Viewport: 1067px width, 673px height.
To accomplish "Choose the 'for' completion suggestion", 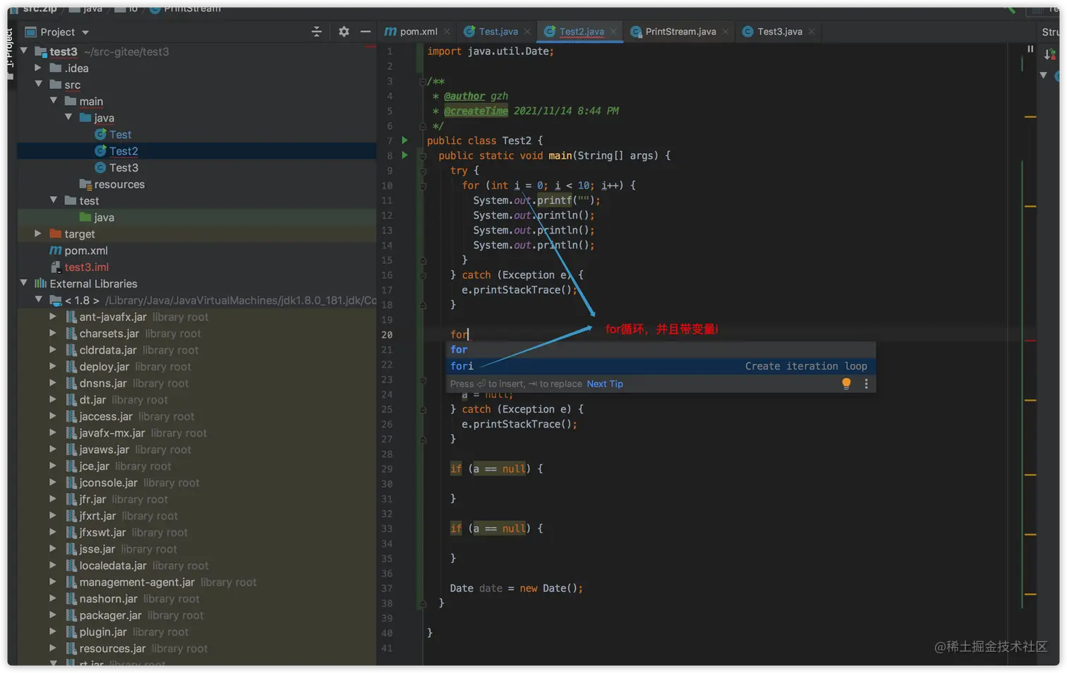I will (x=662, y=349).
